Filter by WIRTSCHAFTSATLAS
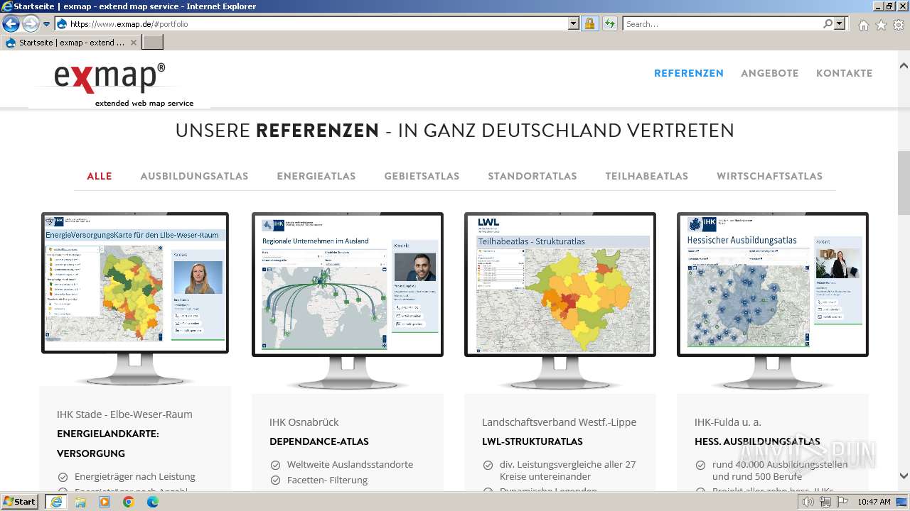Image resolution: width=910 pixels, height=511 pixels. pos(769,176)
